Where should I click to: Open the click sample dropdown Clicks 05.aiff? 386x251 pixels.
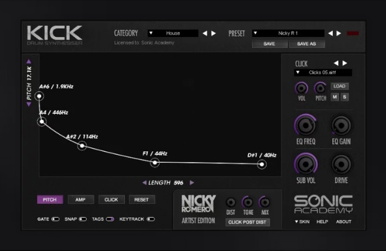(x=323, y=73)
